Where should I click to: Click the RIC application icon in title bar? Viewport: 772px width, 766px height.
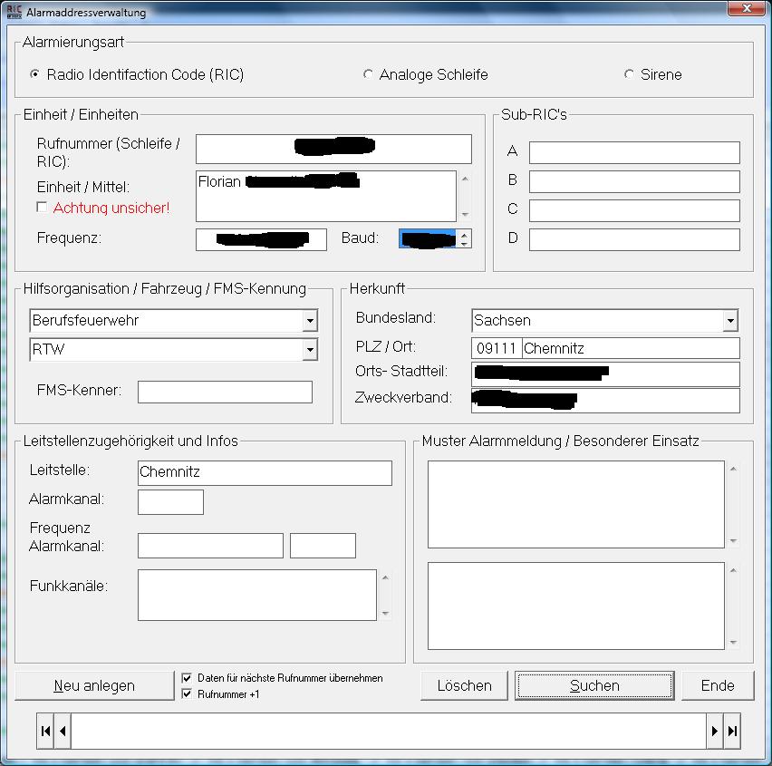pyautogui.click(x=14, y=12)
